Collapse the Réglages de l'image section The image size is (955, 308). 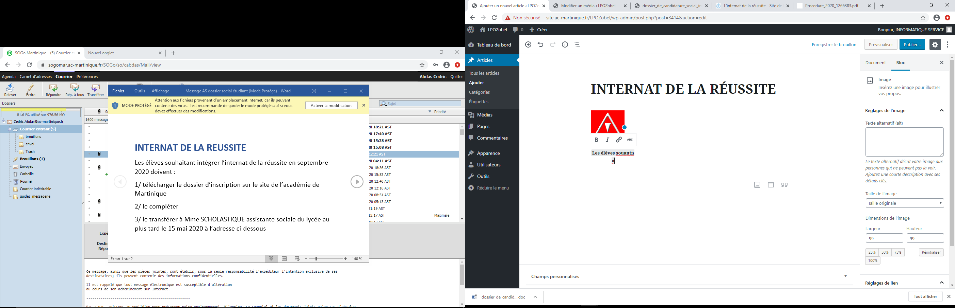(x=941, y=111)
